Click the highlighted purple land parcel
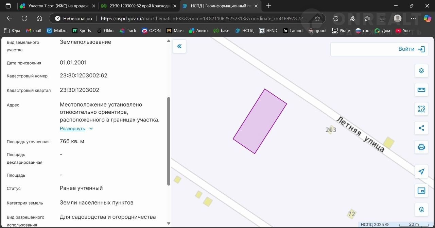The width and height of the screenshot is (435, 228). (260, 121)
